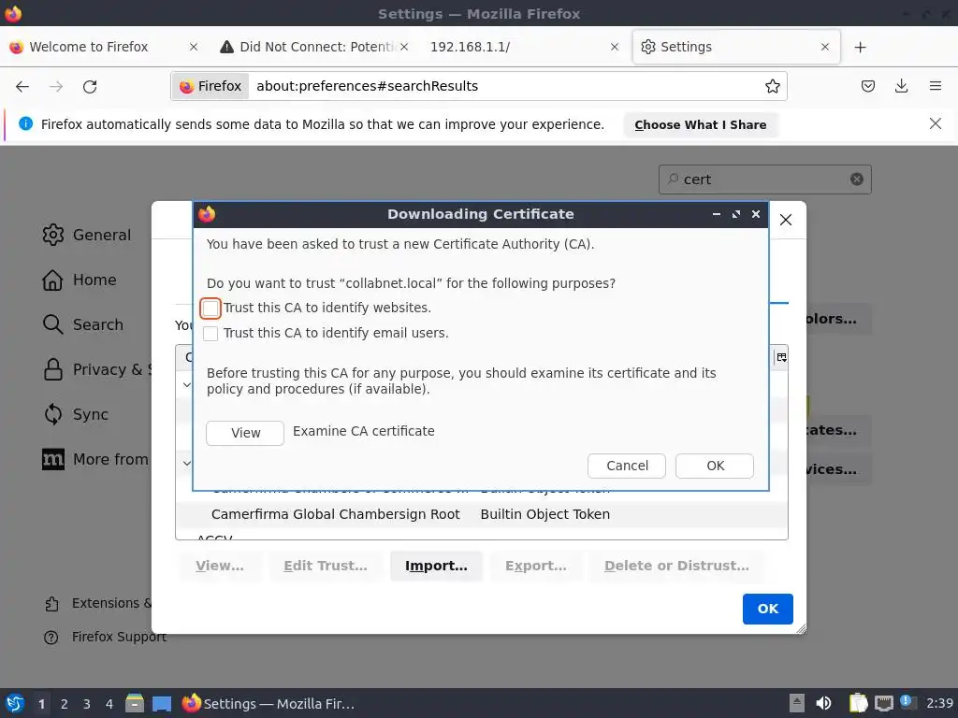
Task: Click the clock showing 2:39
Action: [x=939, y=703]
